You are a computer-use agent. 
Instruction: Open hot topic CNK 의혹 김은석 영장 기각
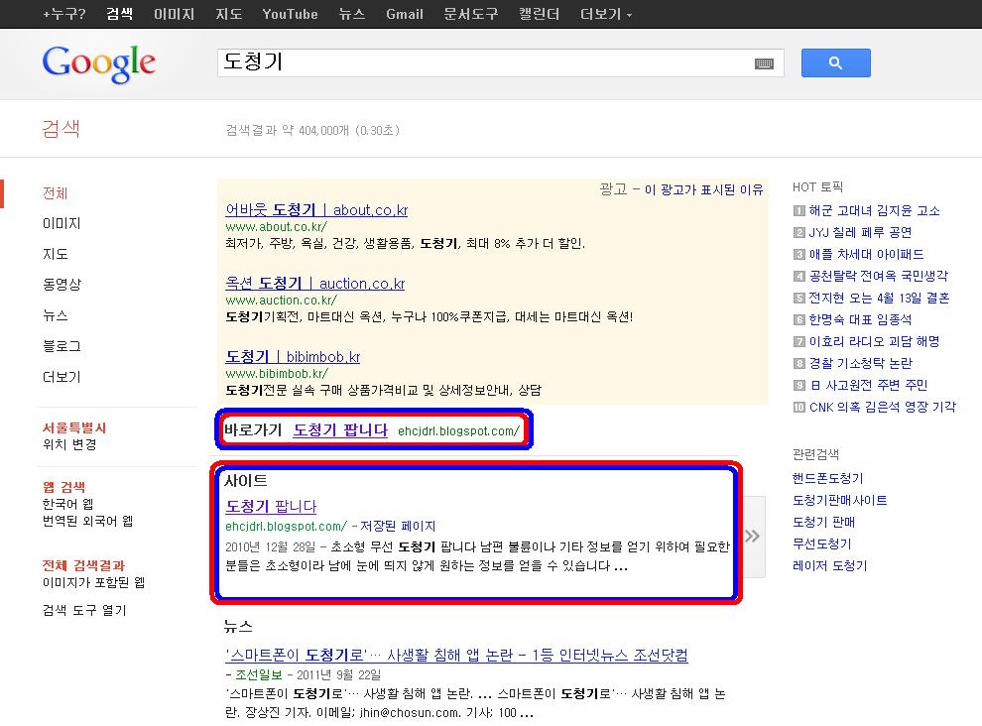pos(883,408)
